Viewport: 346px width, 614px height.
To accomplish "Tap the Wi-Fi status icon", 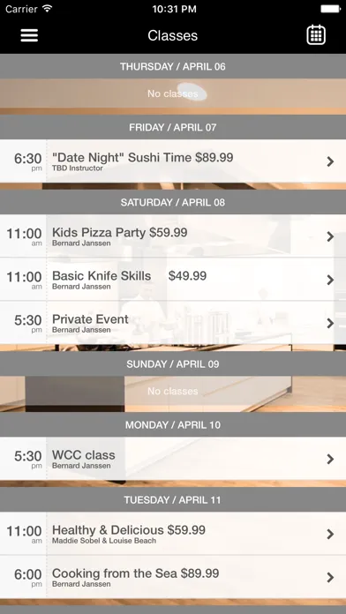I will click(x=48, y=9).
